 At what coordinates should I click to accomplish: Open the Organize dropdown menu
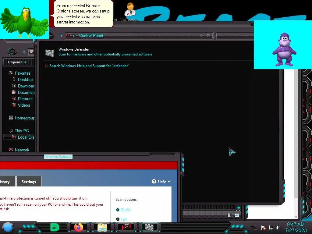point(17,62)
